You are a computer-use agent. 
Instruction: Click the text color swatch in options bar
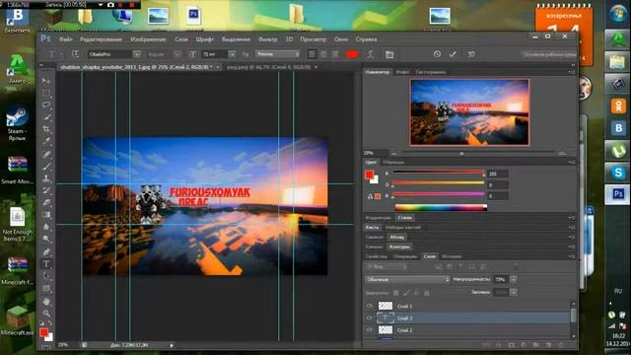coord(353,54)
